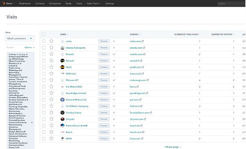Click the HubSpot sprocket logo
The height and width of the screenshot is (149, 246).
tap(4, 3)
